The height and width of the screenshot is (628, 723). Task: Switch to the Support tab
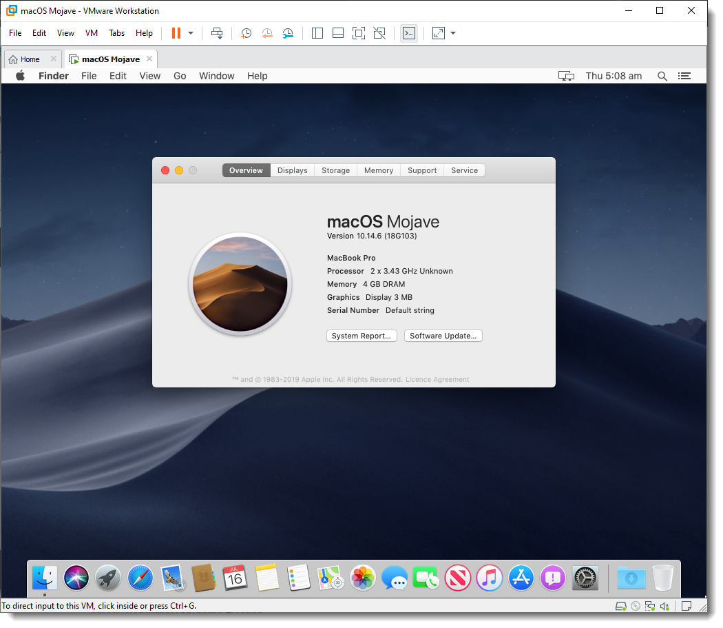(x=422, y=170)
